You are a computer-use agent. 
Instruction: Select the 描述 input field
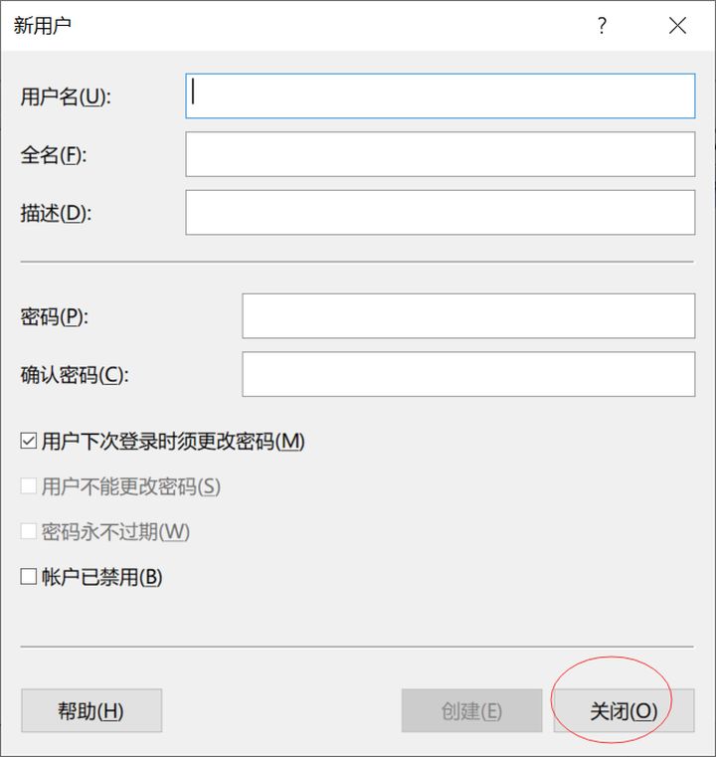click(440, 212)
